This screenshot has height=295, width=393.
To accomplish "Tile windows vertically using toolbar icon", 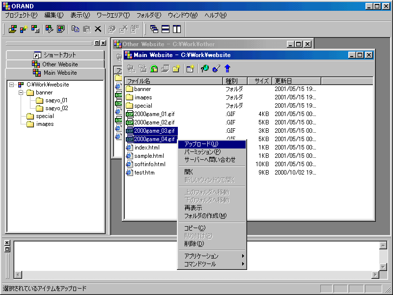I will tap(177, 29).
